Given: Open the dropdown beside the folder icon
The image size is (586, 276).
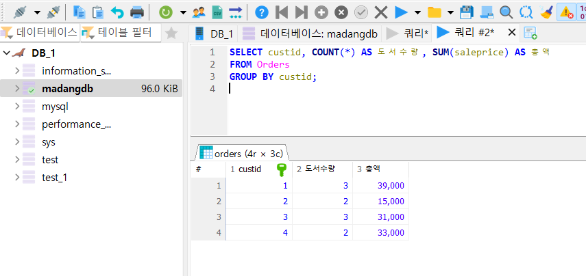Looking at the screenshot, I should click(451, 13).
